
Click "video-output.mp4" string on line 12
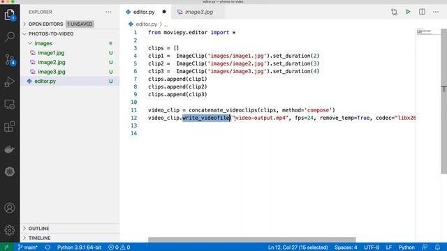coord(260,118)
